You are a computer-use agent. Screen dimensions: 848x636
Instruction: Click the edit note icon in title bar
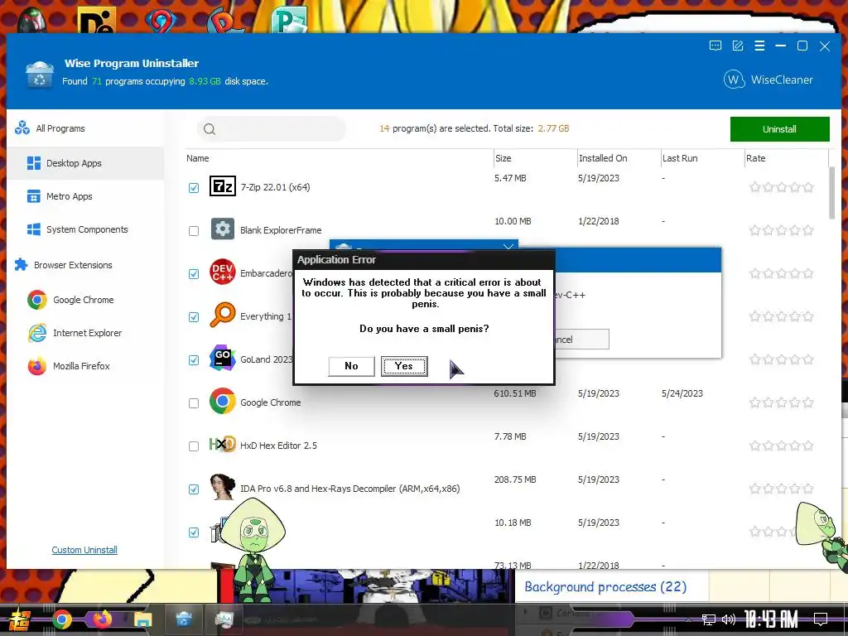click(x=738, y=46)
